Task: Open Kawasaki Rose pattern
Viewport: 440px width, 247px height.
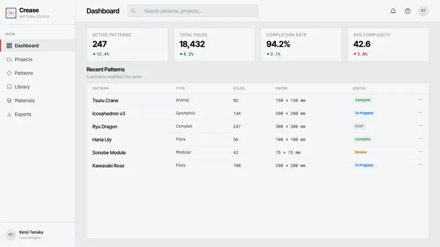Action: point(108,166)
